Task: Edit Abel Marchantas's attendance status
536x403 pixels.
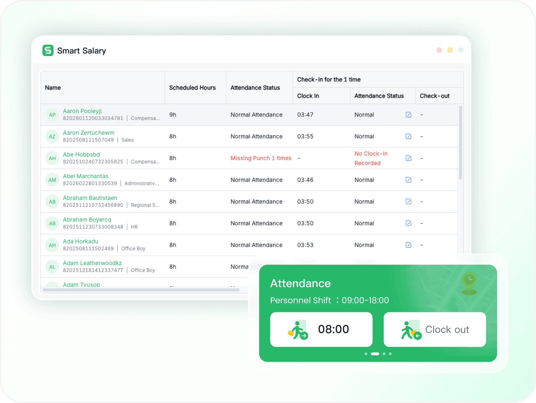Action: point(408,180)
